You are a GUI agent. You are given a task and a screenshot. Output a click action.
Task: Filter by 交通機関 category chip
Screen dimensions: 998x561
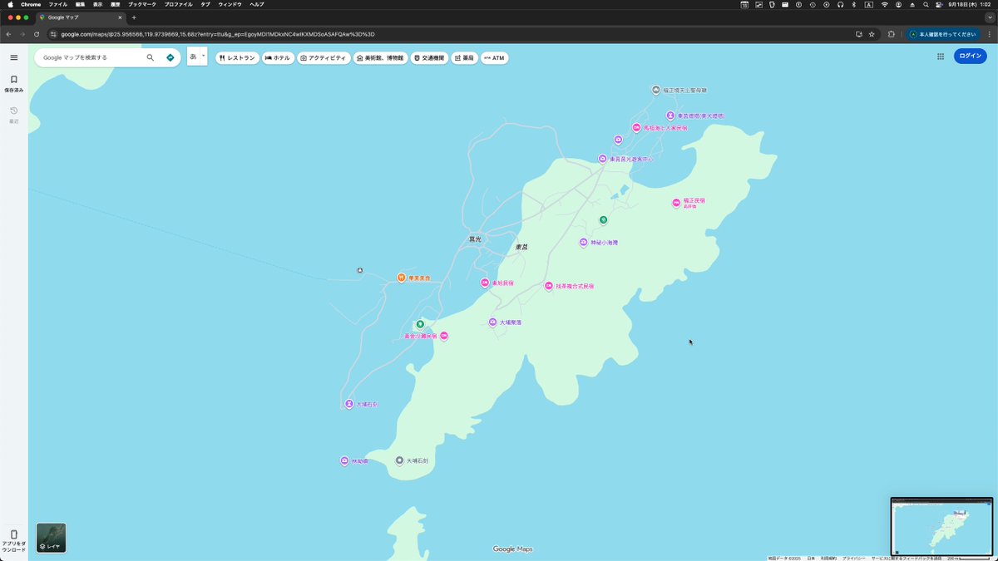430,58
